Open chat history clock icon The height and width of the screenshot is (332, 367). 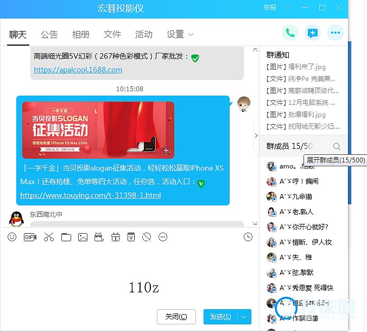pos(248,237)
